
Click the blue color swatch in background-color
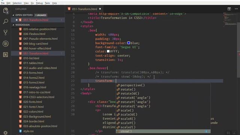click(x=129, y=43)
